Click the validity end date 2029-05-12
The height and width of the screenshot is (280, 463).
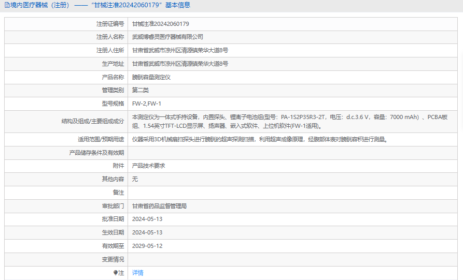pos(147,246)
